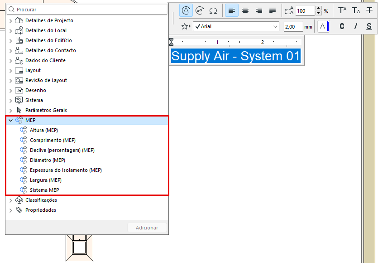Open the text pen color swatch
Viewport: 378px width, 263px height.
tap(324, 26)
